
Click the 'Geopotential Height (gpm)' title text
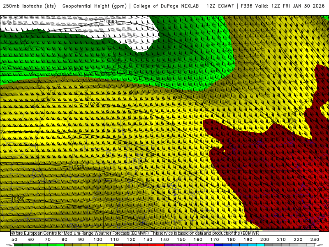coord(95,6)
